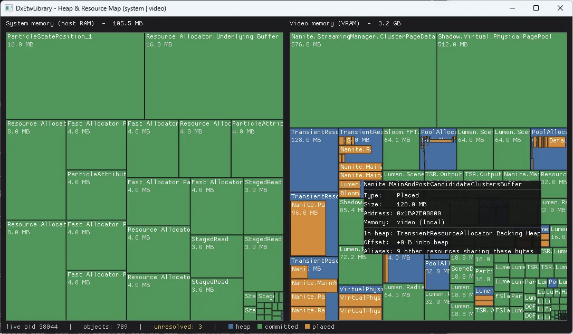Select the orange Bloom placed block
This screenshot has height=334, width=573.
tap(350, 193)
